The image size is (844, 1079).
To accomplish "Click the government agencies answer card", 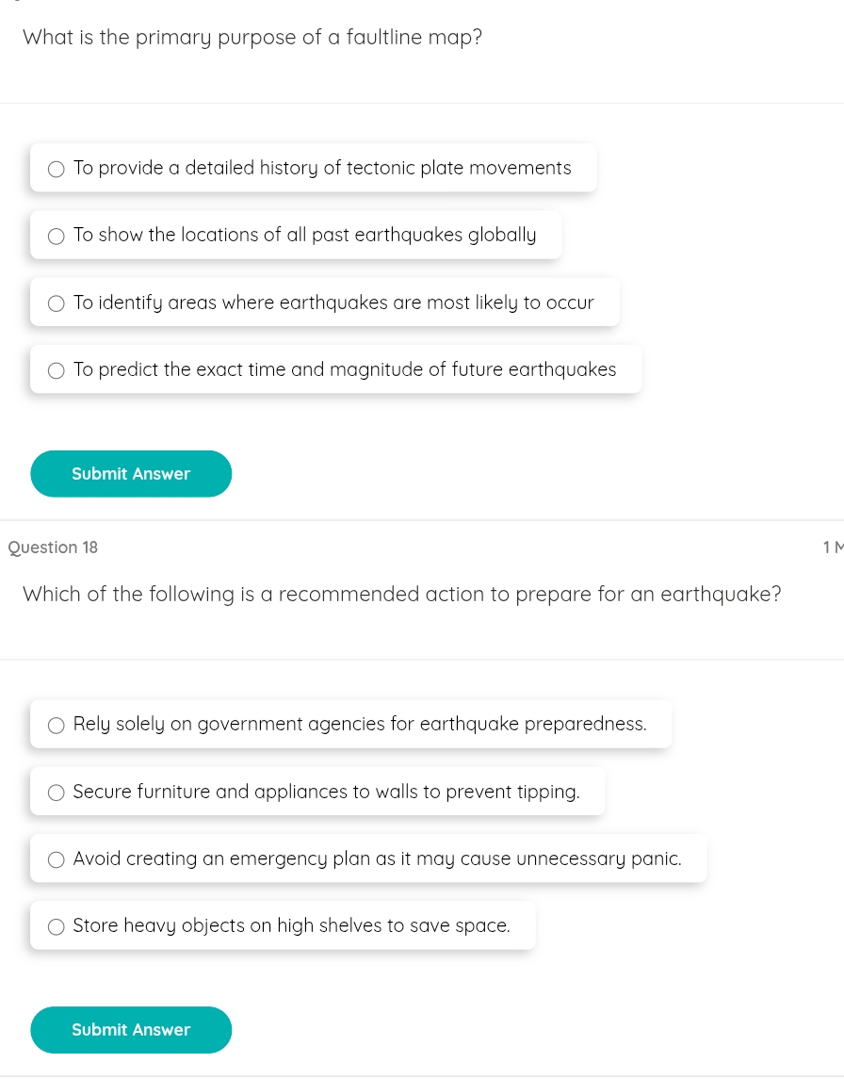I will tap(350, 724).
